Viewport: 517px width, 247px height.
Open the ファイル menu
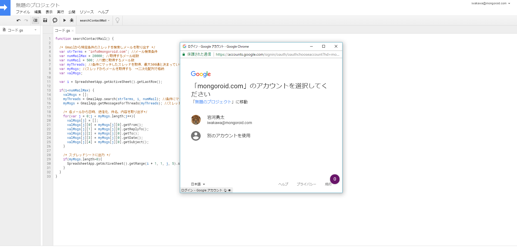point(23,12)
